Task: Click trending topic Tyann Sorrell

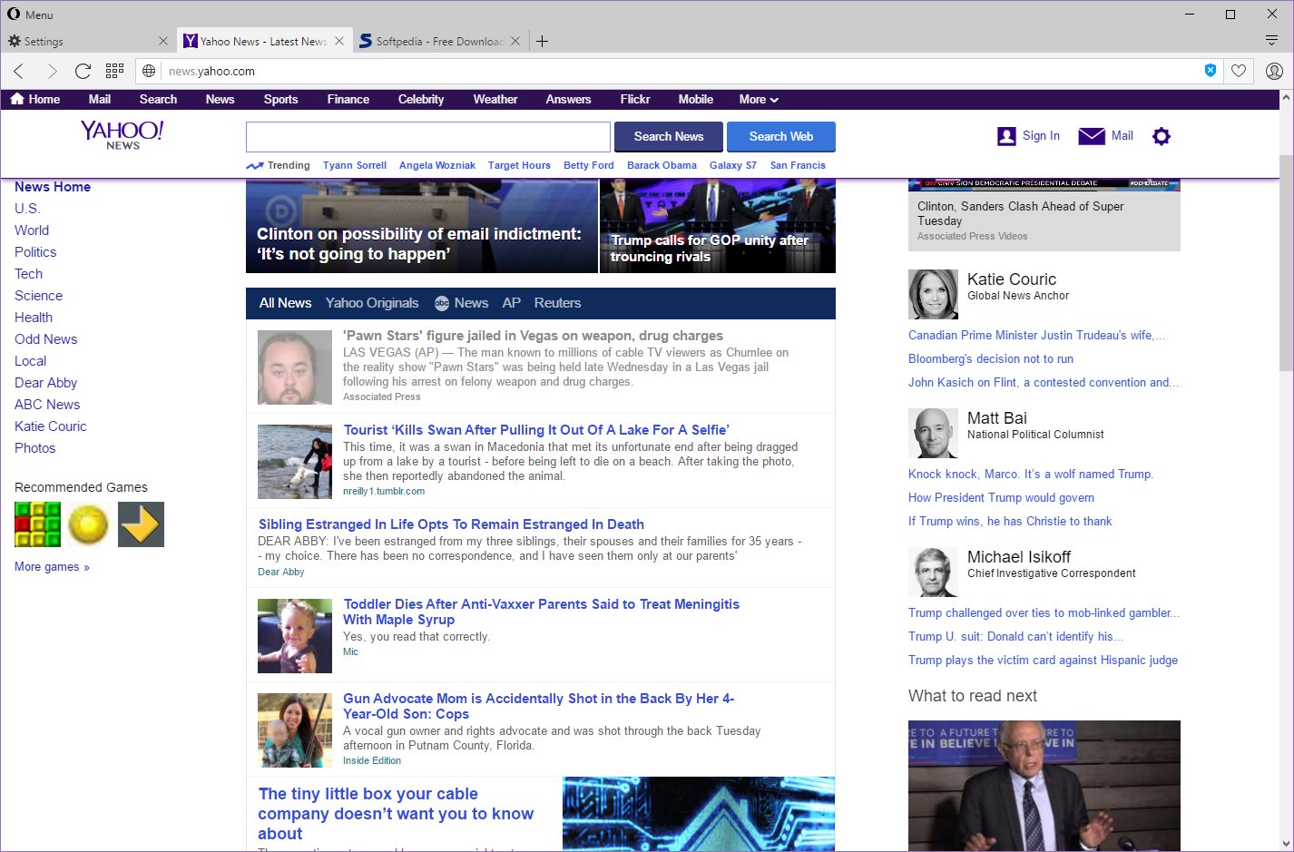Action: (355, 165)
